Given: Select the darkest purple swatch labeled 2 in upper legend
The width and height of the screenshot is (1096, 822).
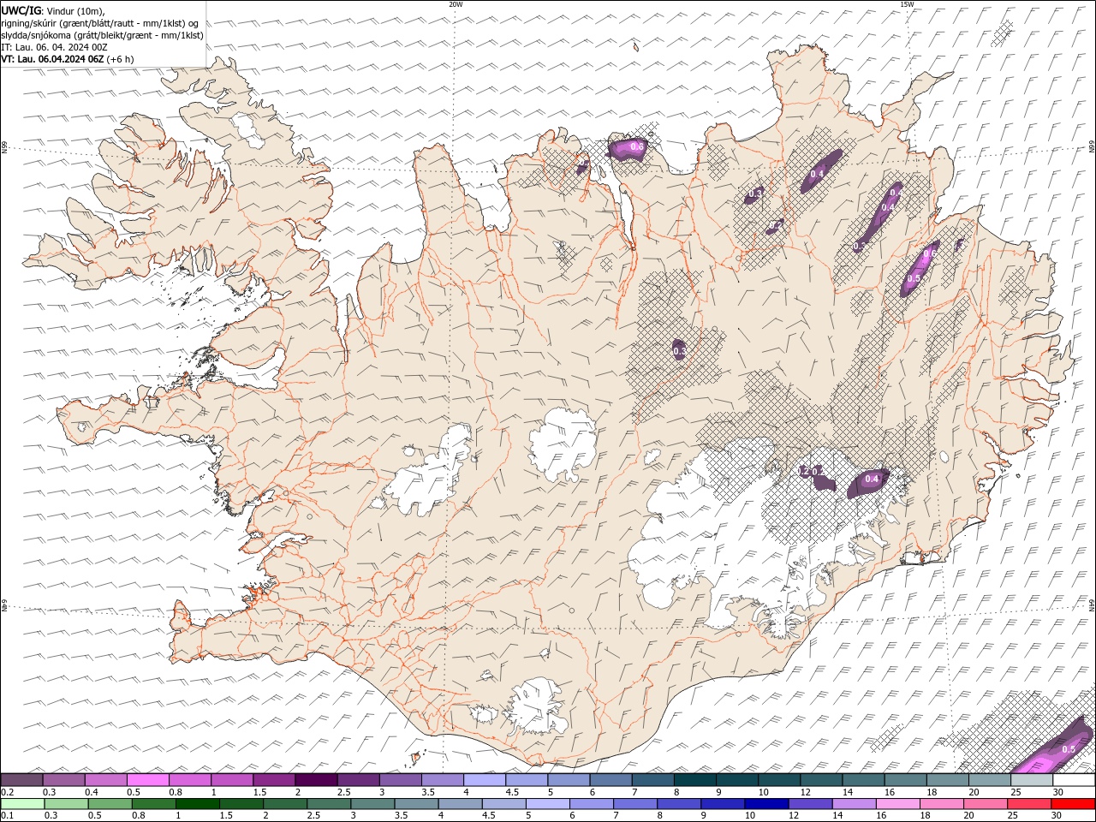Looking at the screenshot, I should pyautogui.click(x=316, y=779).
